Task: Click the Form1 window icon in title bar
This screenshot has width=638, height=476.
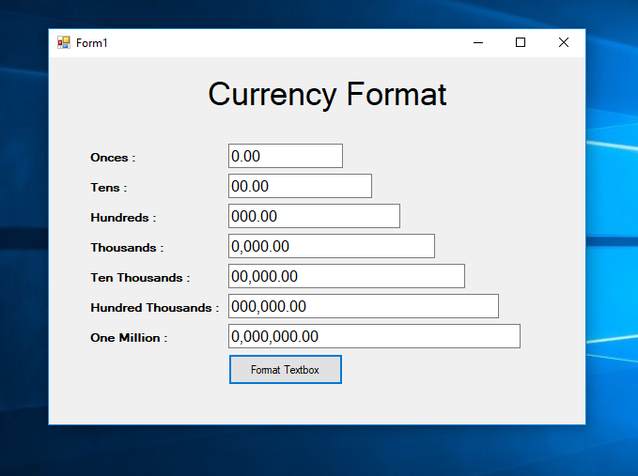Action: coord(64,42)
